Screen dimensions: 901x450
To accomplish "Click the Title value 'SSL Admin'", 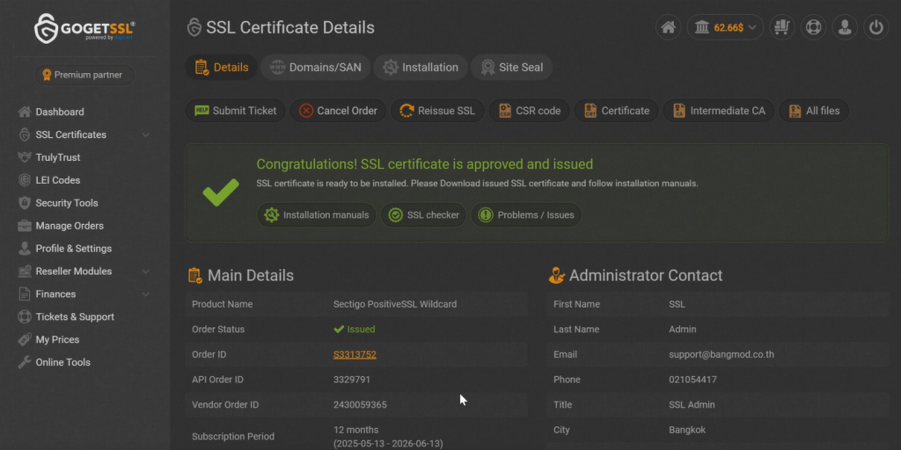I will tap(692, 404).
